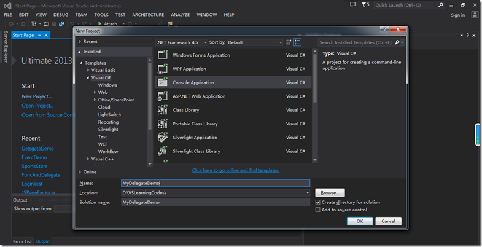482x247 pixels.
Task: Click the Silverlight Class Library template icon
Action: (163, 151)
